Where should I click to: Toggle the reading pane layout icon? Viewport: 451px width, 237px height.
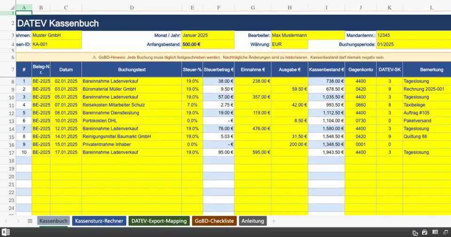click(435, 232)
